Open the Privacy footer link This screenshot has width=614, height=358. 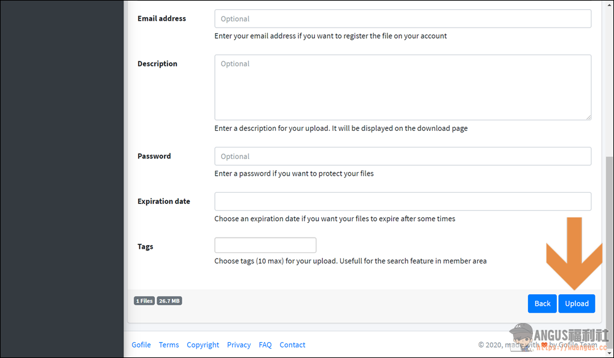pyautogui.click(x=239, y=344)
